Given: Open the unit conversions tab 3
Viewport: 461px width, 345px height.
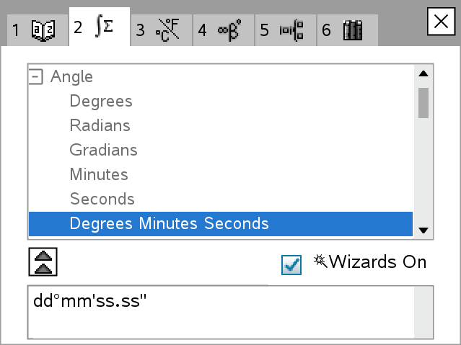Looking at the screenshot, I should [x=160, y=30].
